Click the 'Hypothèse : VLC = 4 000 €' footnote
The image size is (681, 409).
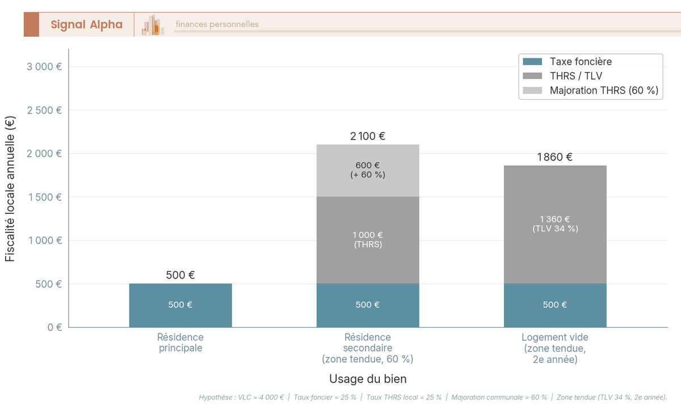pyautogui.click(x=241, y=397)
